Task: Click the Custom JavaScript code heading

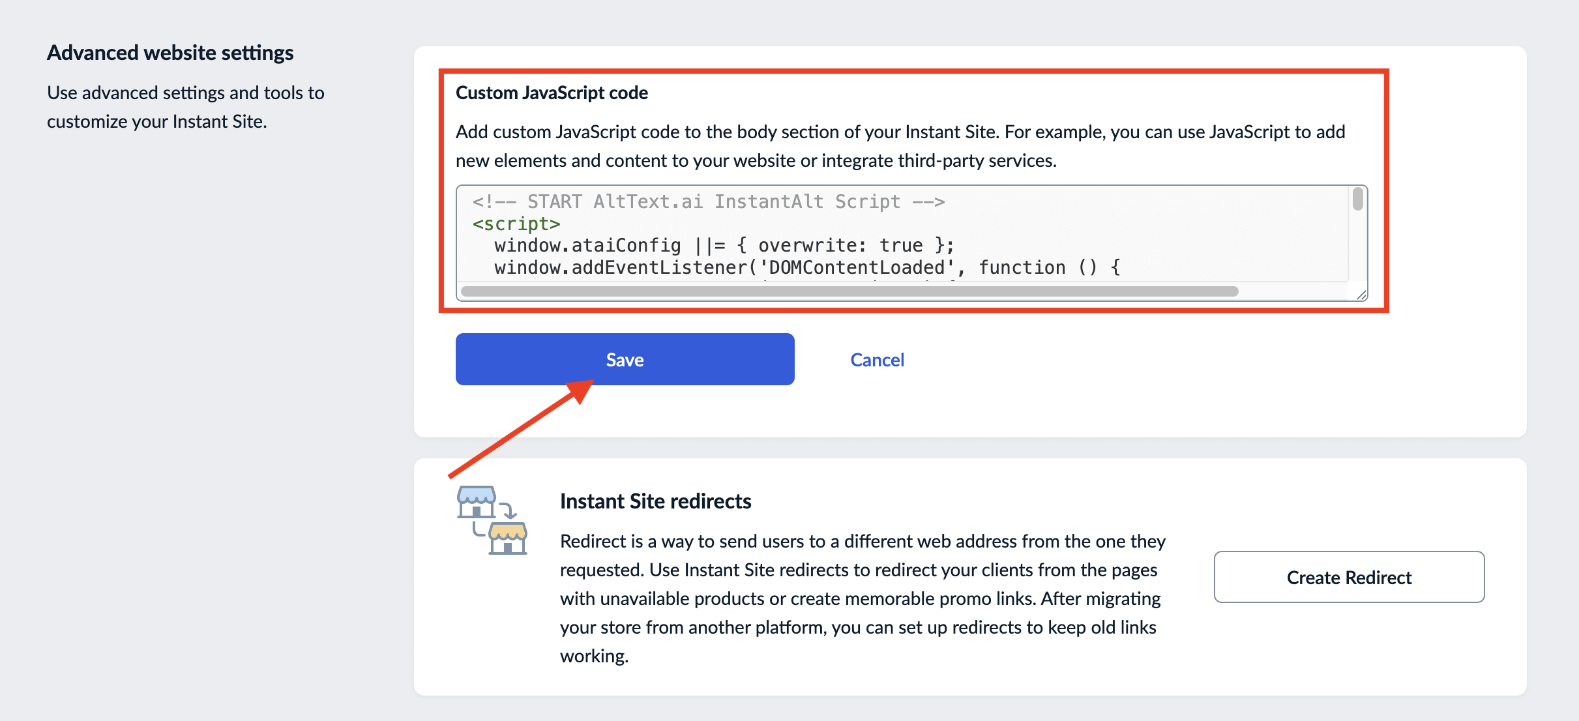Action: coord(551,93)
